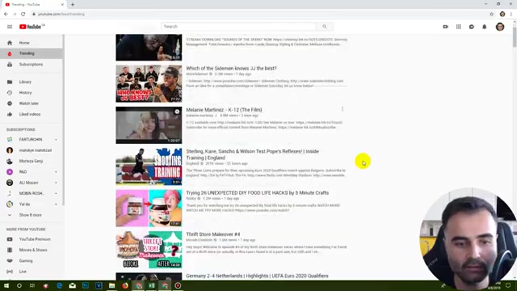Click the address bar URL

click(61, 14)
